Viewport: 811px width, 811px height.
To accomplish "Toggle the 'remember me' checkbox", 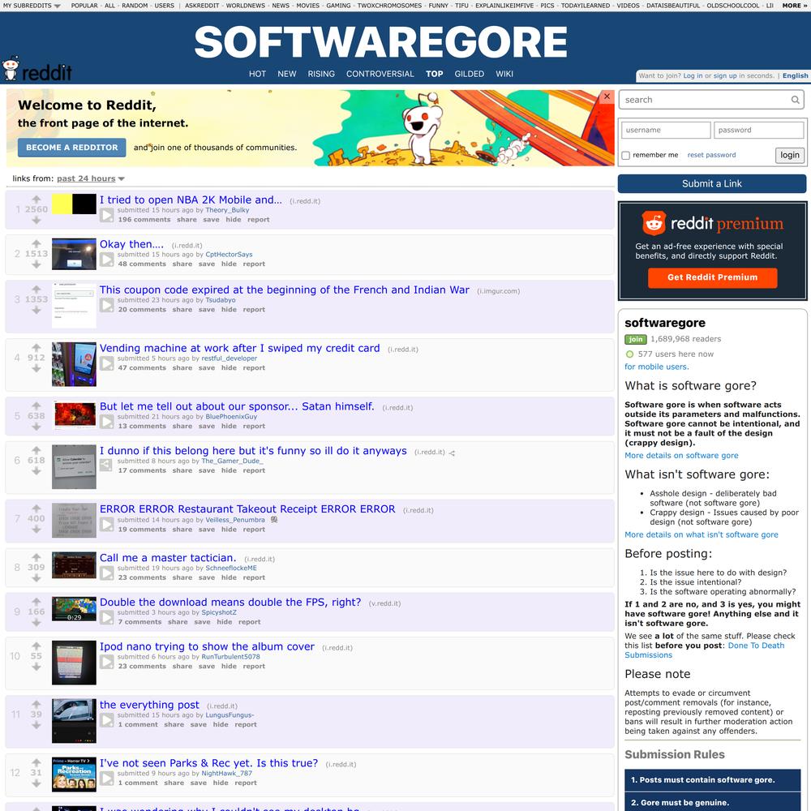I will tap(626, 155).
